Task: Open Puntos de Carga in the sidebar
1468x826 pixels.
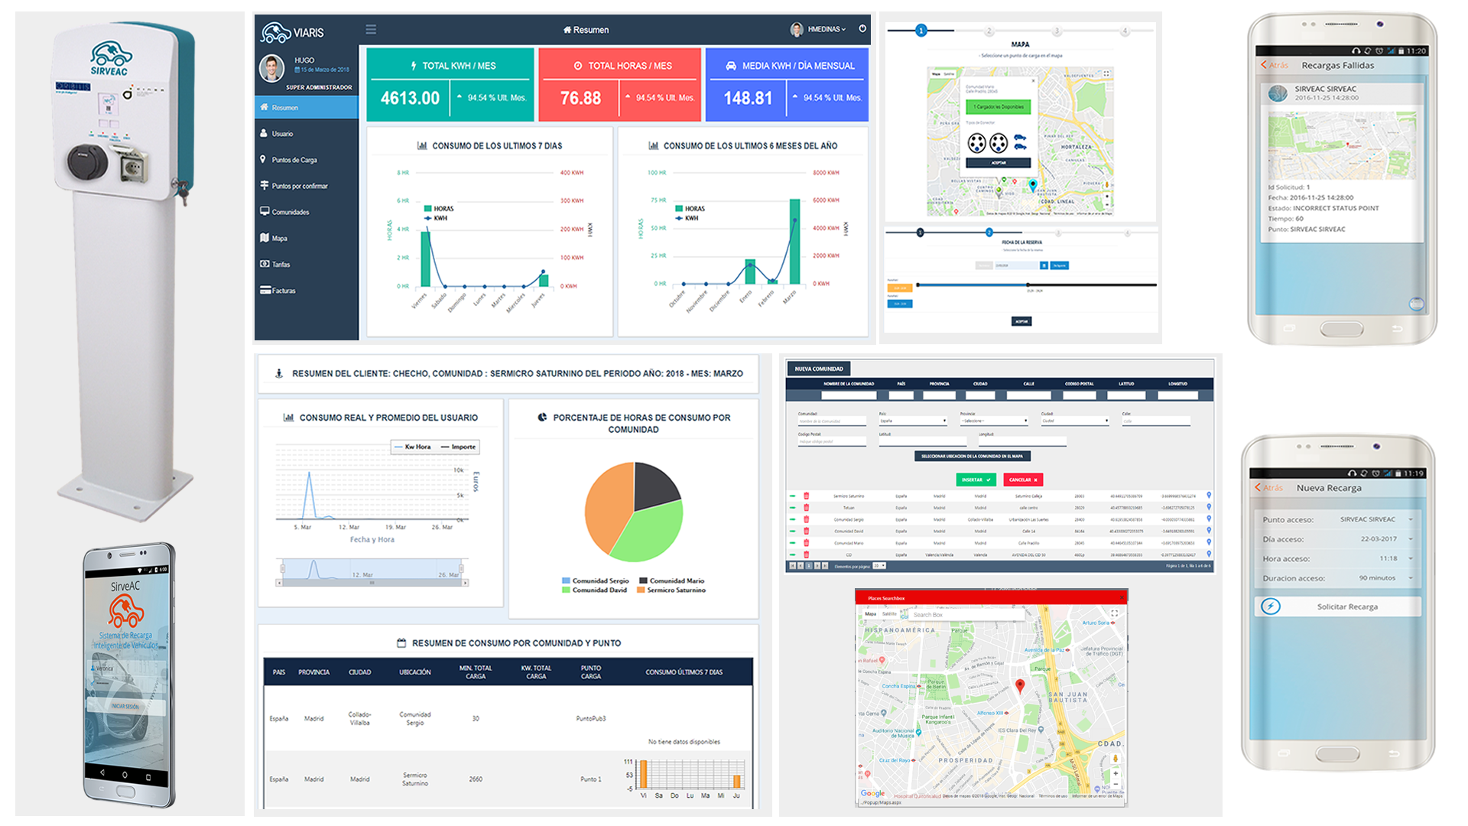Action: (x=294, y=160)
